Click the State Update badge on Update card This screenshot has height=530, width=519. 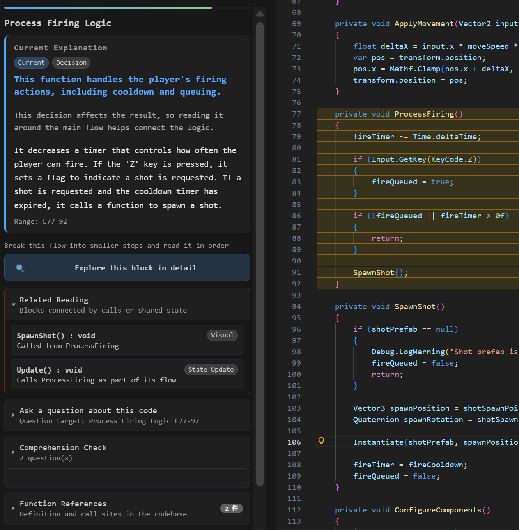[x=211, y=369]
